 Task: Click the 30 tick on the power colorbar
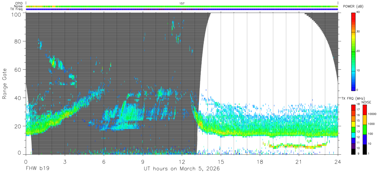(358, 31)
